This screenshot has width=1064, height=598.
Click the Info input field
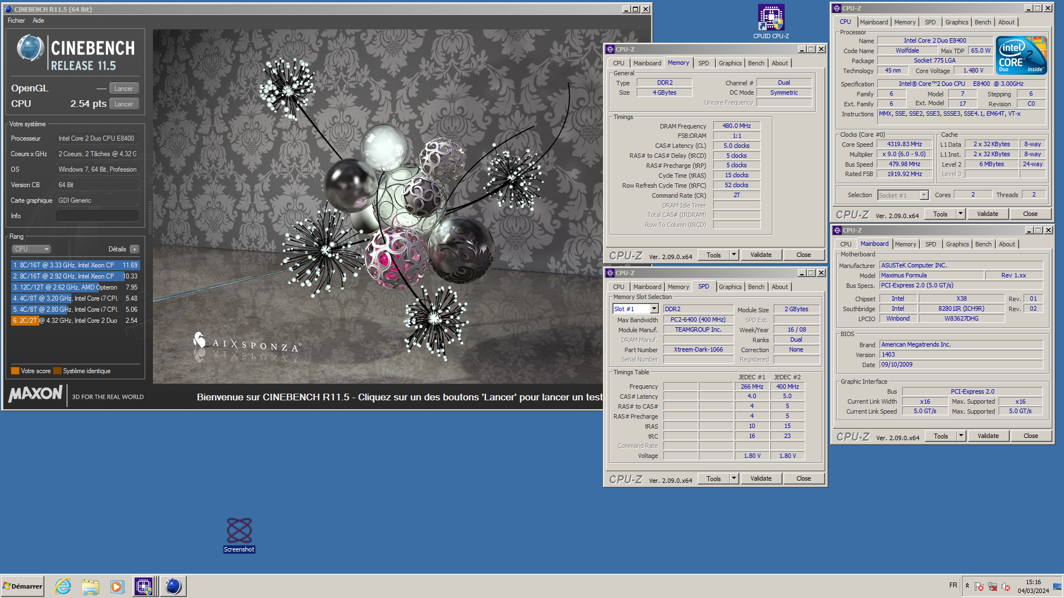pyautogui.click(x=98, y=216)
